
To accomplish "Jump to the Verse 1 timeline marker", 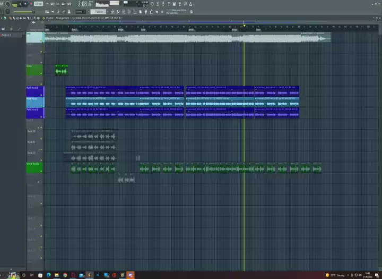I will click(75, 30).
